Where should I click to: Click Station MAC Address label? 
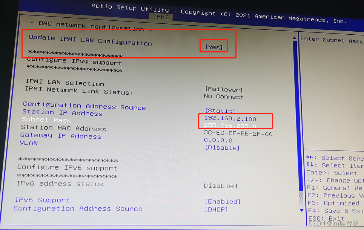(63, 128)
